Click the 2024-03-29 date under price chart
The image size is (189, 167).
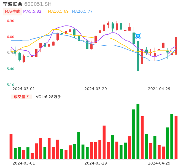[96, 89]
